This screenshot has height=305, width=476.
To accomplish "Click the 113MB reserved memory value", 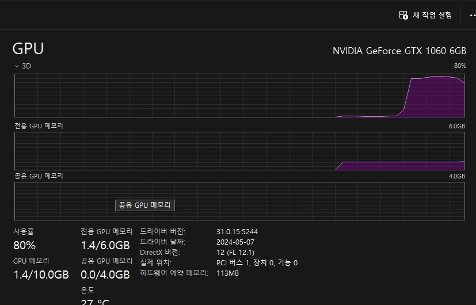I will point(227,273).
